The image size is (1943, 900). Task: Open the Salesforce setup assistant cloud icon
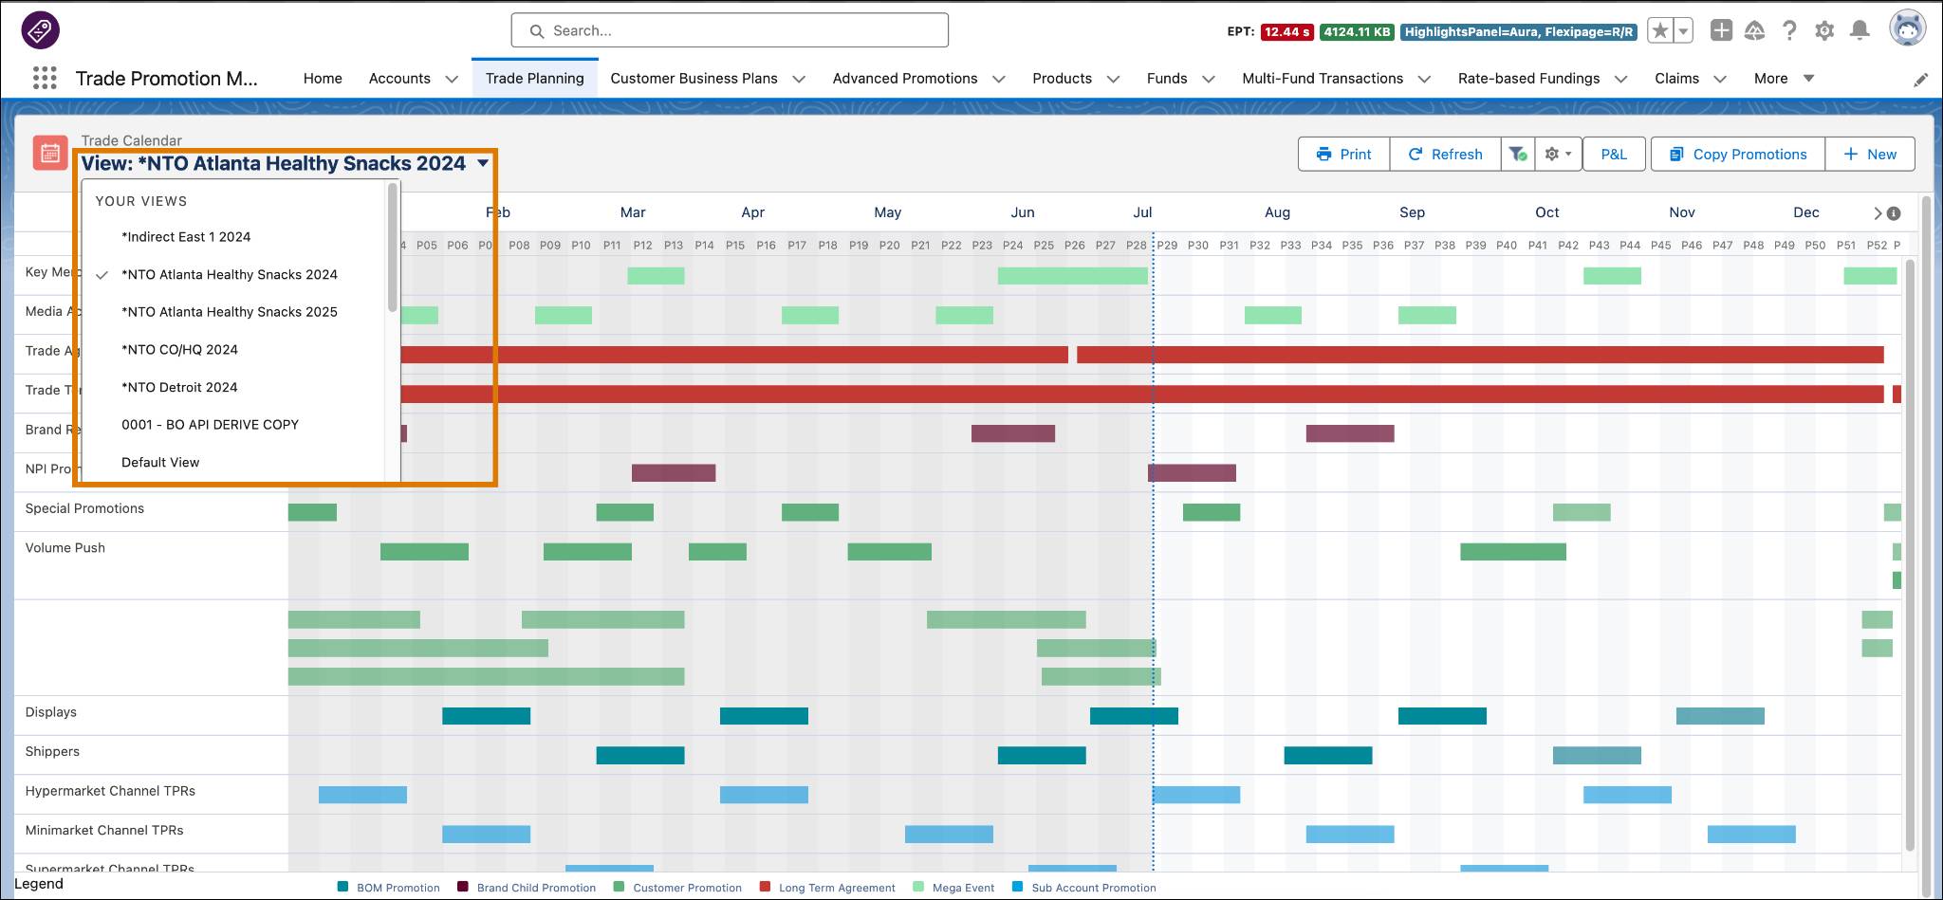click(x=1754, y=31)
